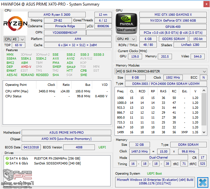Viewport: 210px width, 189px height.
Task: Click the AMD Ryzen 5 2600 name field
Action: point(57,14)
